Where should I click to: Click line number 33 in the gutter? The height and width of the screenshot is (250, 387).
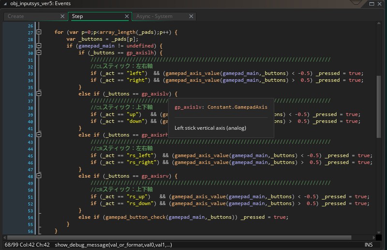click(x=30, y=73)
